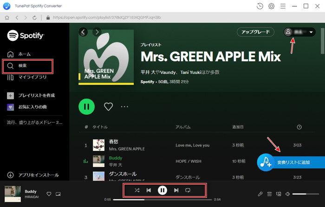Toggle repeat mode
Viewport: 325px width, 207px height.
[188, 190]
